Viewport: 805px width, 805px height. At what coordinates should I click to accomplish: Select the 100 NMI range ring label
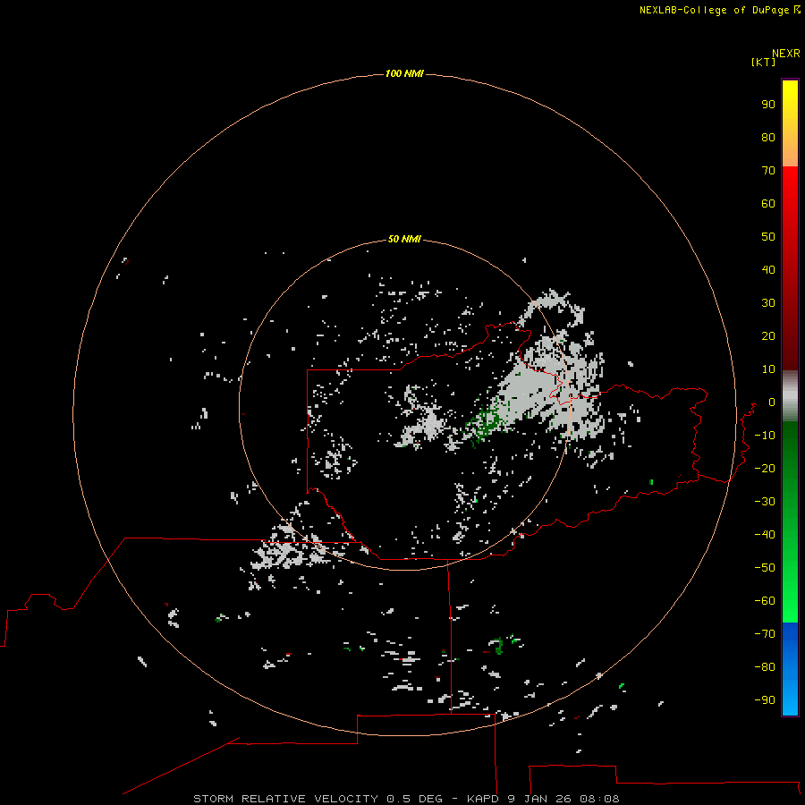click(404, 73)
